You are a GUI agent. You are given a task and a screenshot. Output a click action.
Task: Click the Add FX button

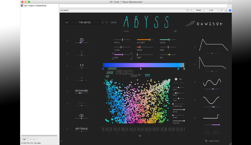[24, 139]
